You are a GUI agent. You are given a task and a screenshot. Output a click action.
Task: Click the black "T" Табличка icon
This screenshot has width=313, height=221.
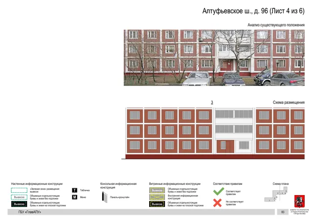[74, 190]
